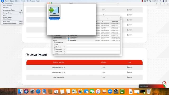
Task: Click the Finder window search field
Action: click(109, 19)
